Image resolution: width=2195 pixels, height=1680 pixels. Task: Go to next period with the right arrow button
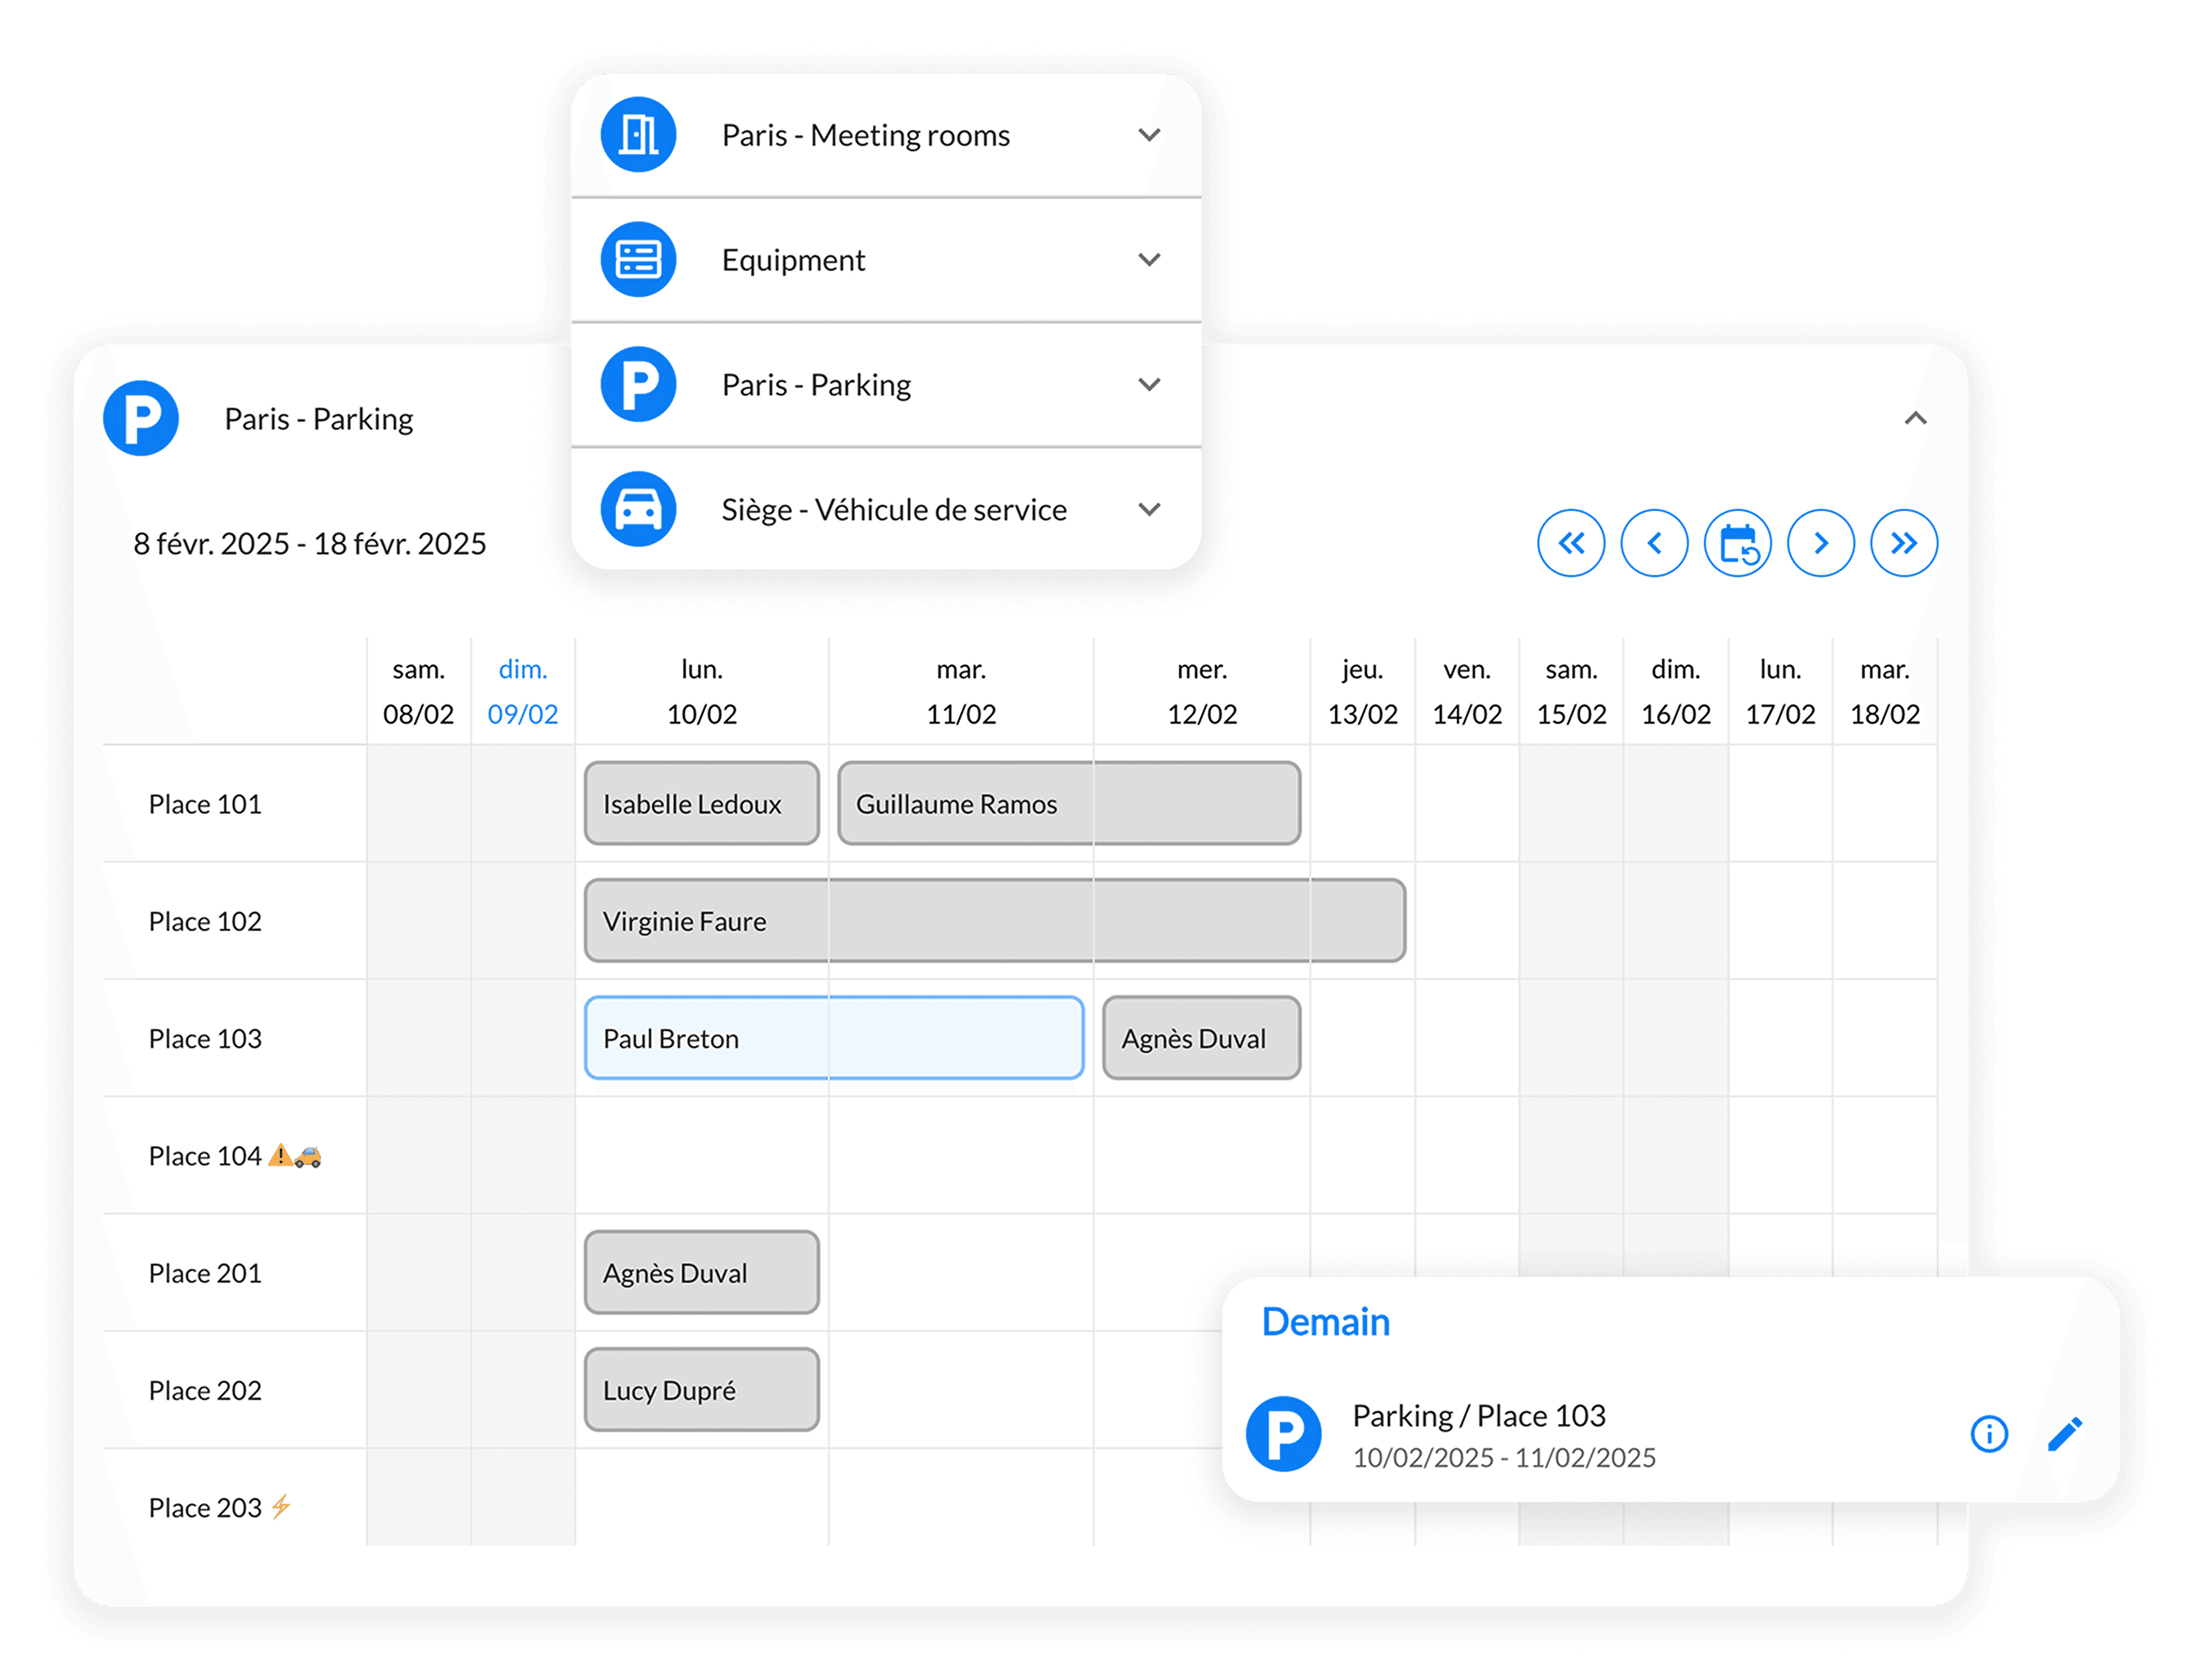(1821, 543)
